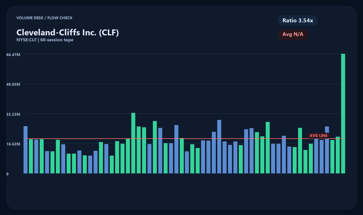
Task: Click the 66.47M axis label
Action: coord(13,54)
